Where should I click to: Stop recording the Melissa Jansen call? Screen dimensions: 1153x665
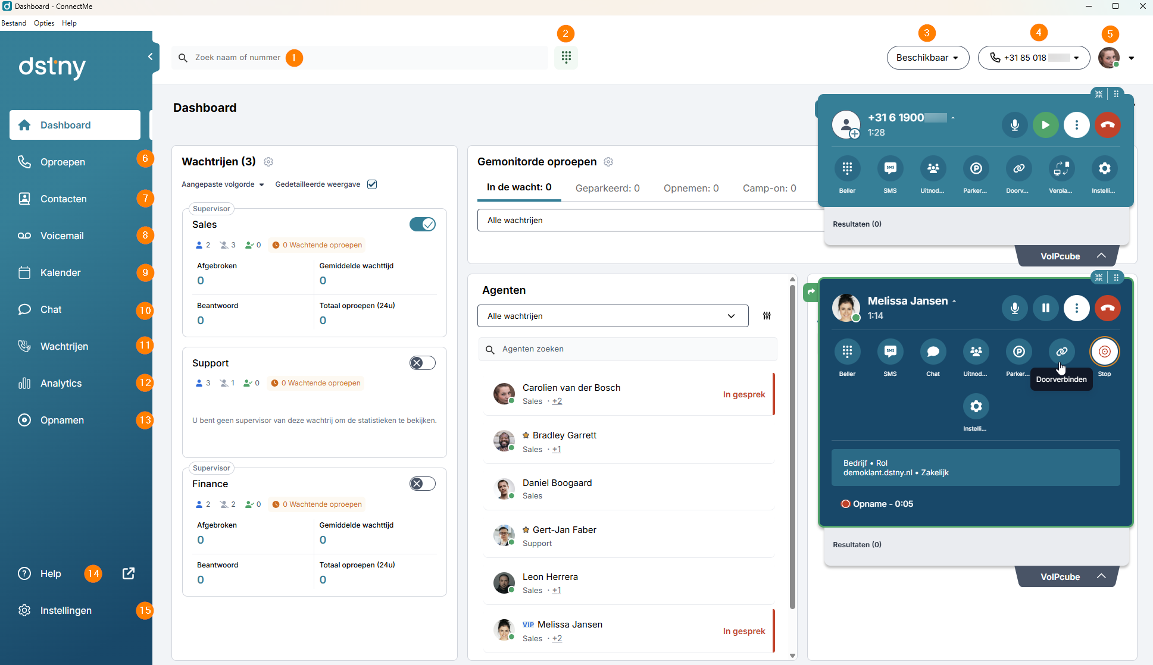coord(1104,352)
